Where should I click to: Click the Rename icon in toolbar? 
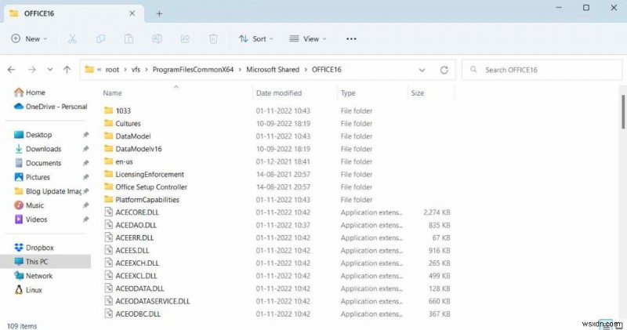click(x=157, y=38)
